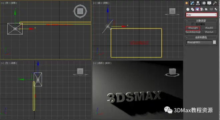Open the [+] menu of Top viewport
Screen dimensions: 220x120
2,3
